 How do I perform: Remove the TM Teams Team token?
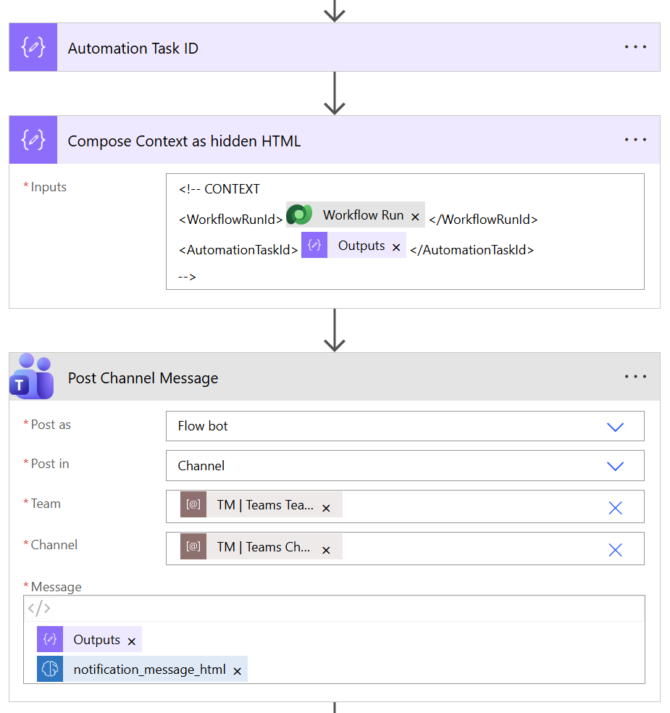[326, 506]
